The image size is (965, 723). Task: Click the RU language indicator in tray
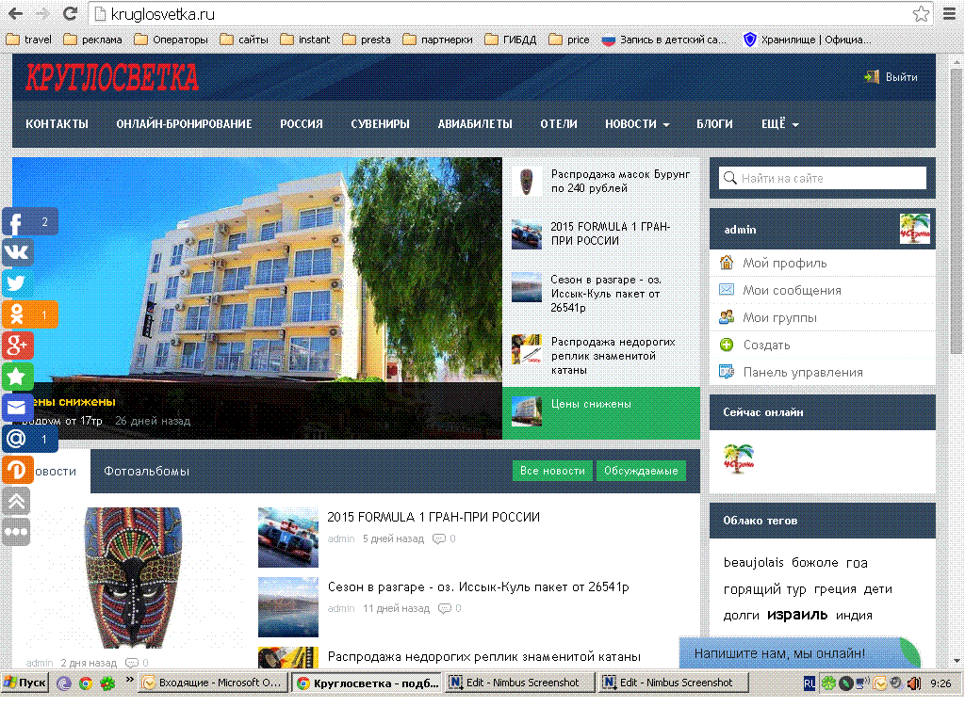coord(810,683)
